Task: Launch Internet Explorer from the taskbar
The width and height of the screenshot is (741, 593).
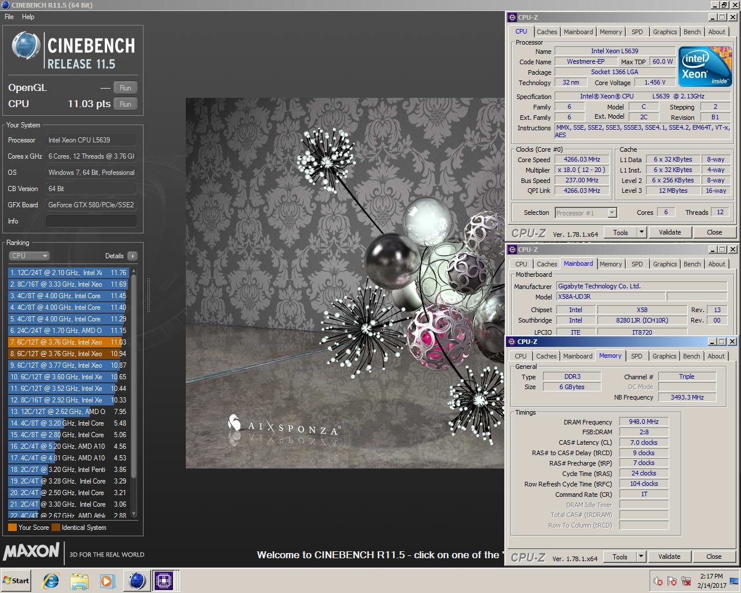Action: click(x=51, y=580)
